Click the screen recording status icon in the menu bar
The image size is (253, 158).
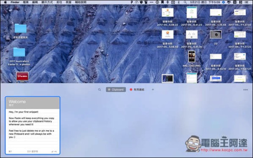(173, 2)
